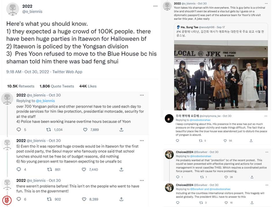Like the simplymona_be reply

[225, 141]
